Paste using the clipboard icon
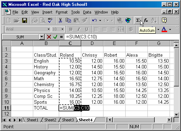 [x=76, y=20]
